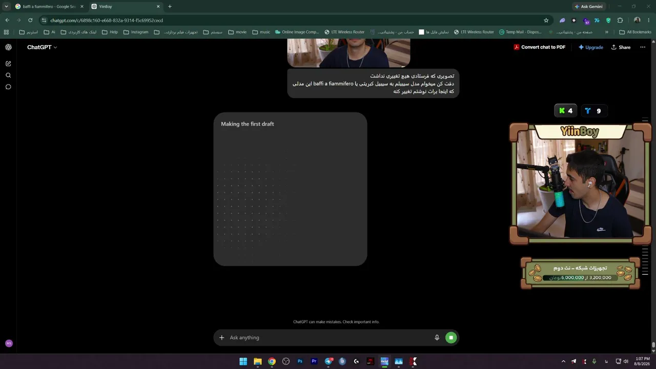
Task: Open the music bookmark folder
Action: coord(261,32)
